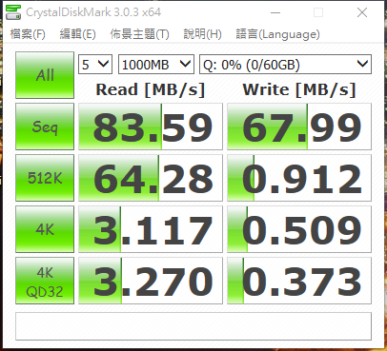
Task: Open the 說明(H) menu
Action: point(202,34)
